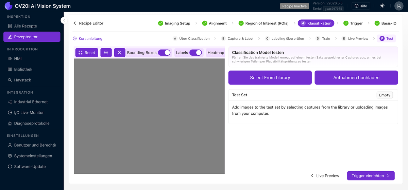Go to Trigger step in the header
Viewport: 408px width, 190px height.
(353, 23)
